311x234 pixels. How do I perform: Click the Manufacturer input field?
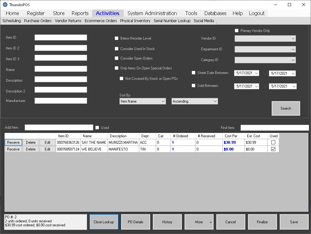click(x=61, y=101)
